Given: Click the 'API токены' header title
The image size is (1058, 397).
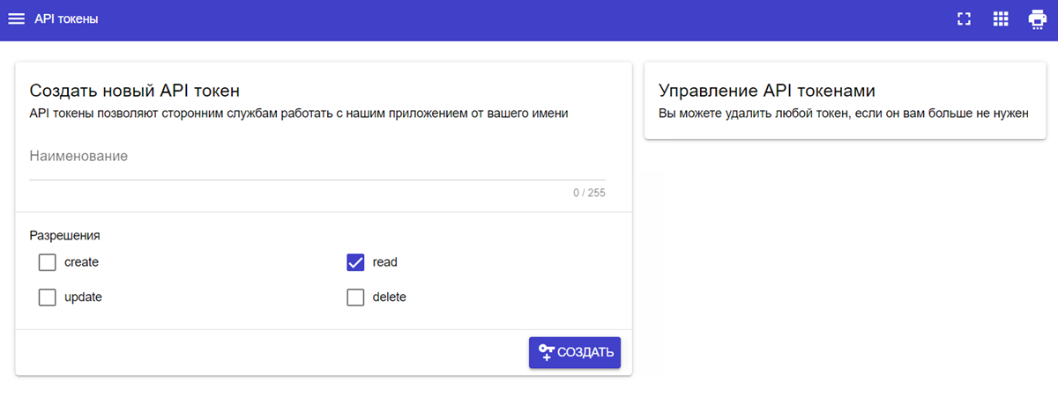Looking at the screenshot, I should click(66, 19).
